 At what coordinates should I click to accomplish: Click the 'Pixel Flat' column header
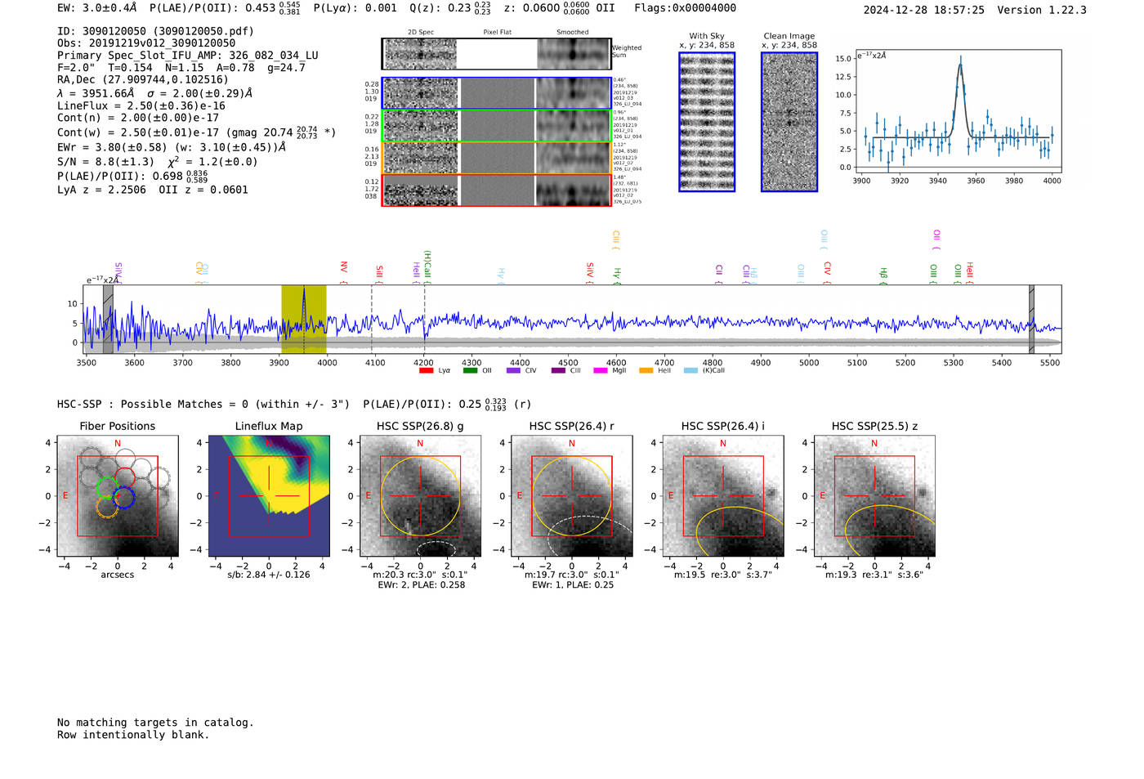tap(497, 33)
